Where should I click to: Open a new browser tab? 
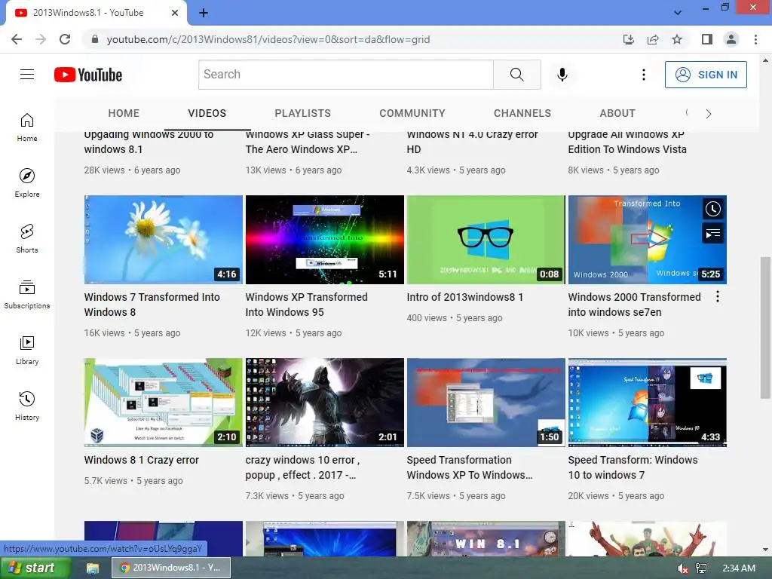[x=204, y=13]
